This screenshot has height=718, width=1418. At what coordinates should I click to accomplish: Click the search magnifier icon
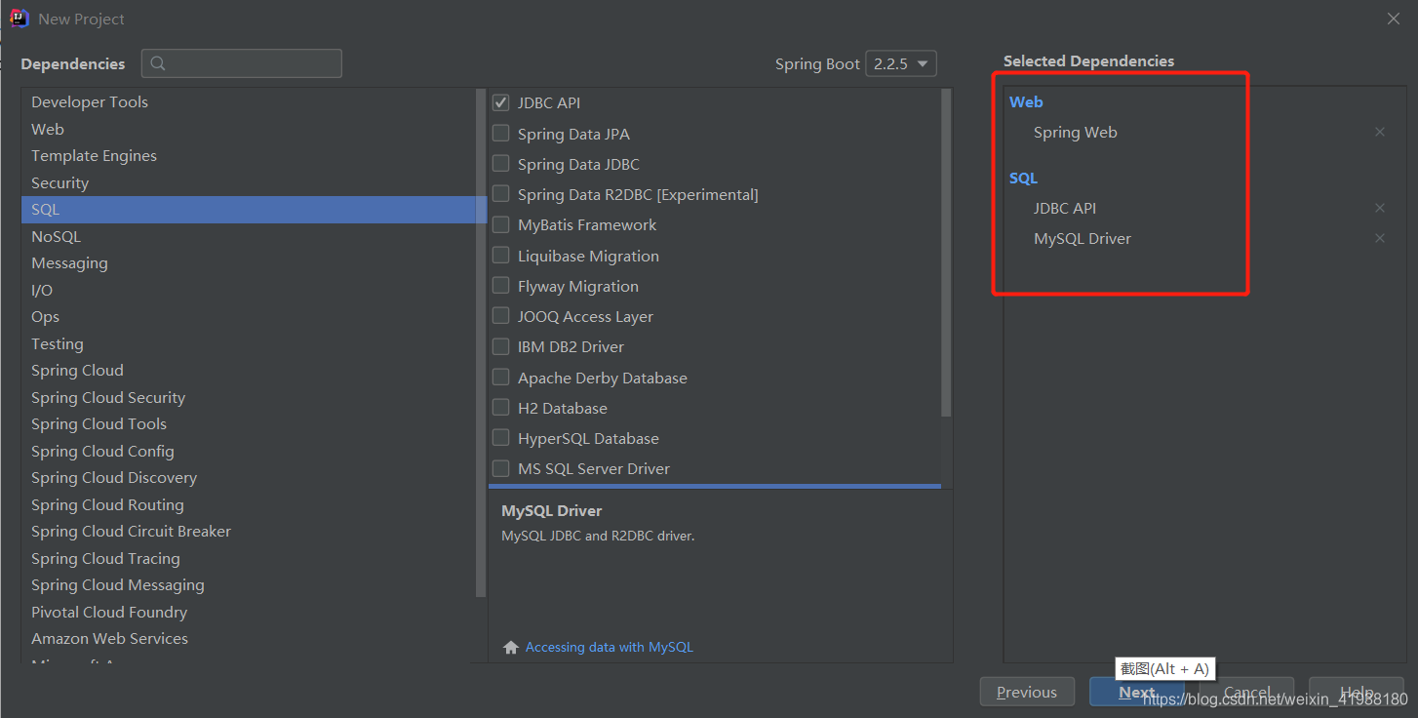[x=158, y=63]
